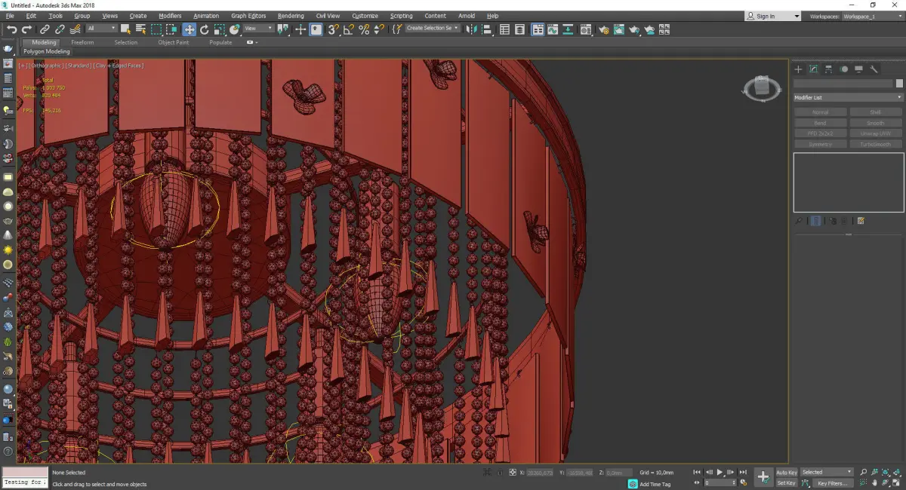Toggle Angle Snap
The image size is (906, 490).
tap(349, 29)
